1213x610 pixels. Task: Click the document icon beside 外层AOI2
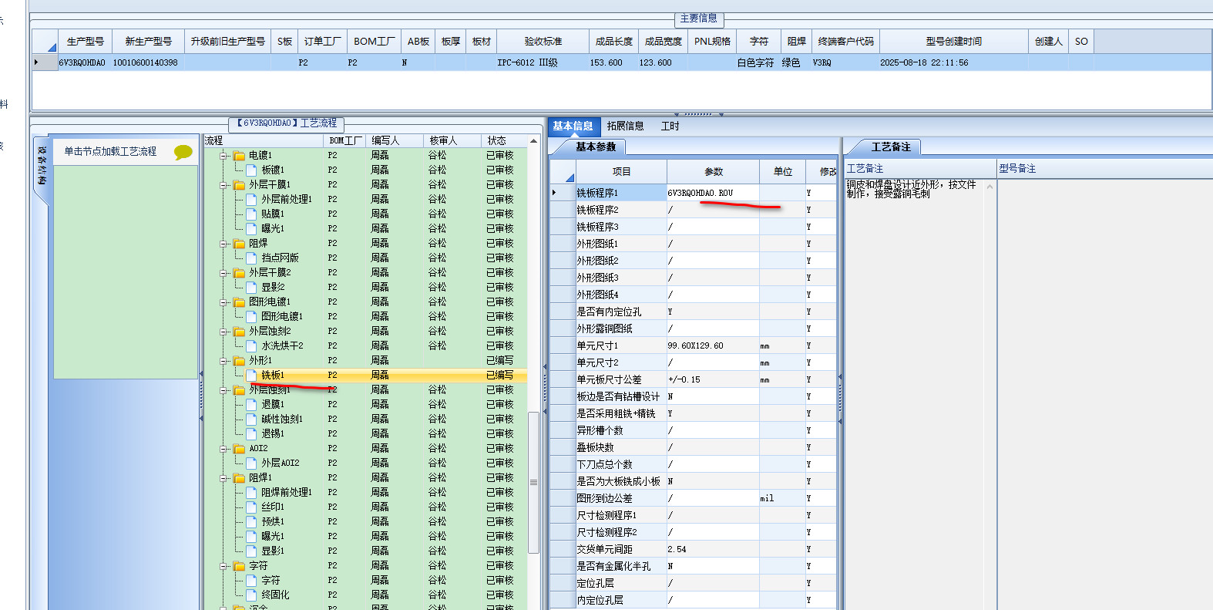coord(251,463)
